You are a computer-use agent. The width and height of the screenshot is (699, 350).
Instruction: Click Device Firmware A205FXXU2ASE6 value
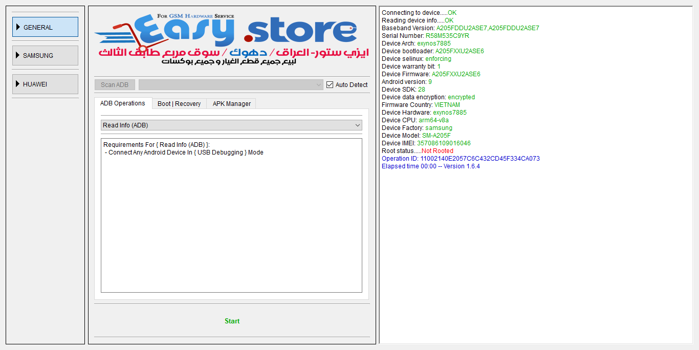[x=456, y=74]
